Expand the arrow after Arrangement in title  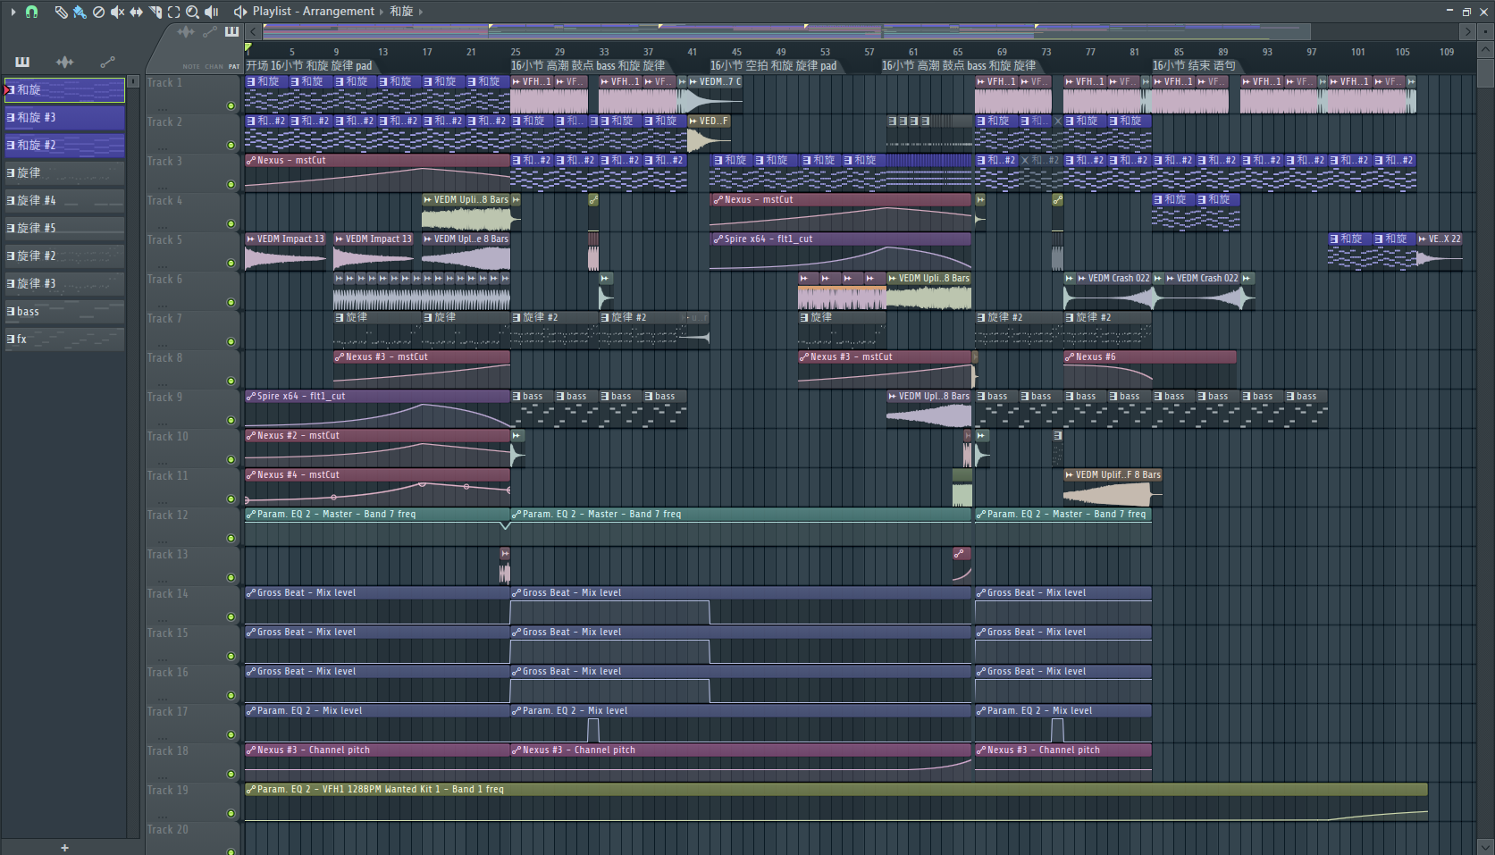[x=382, y=12]
